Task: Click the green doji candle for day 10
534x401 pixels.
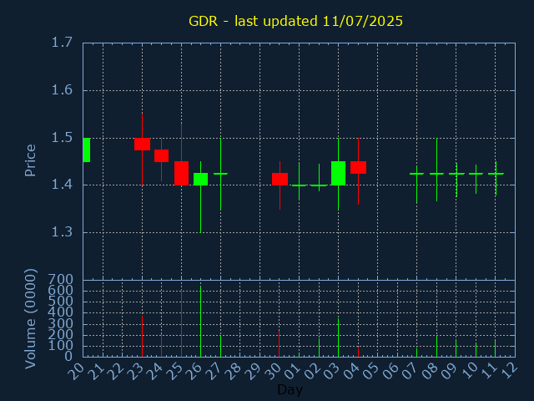Action: point(476,174)
